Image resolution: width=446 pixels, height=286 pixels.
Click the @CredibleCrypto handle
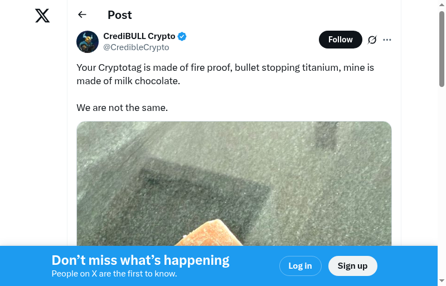click(x=136, y=47)
